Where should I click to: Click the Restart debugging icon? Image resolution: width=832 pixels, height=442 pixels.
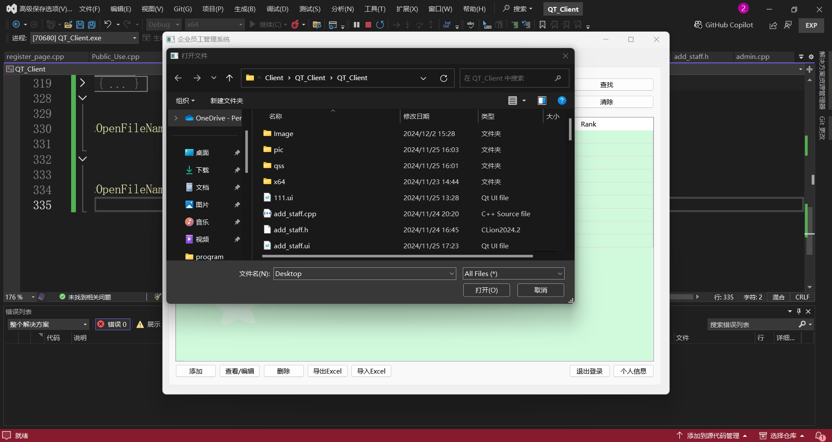pyautogui.click(x=380, y=25)
